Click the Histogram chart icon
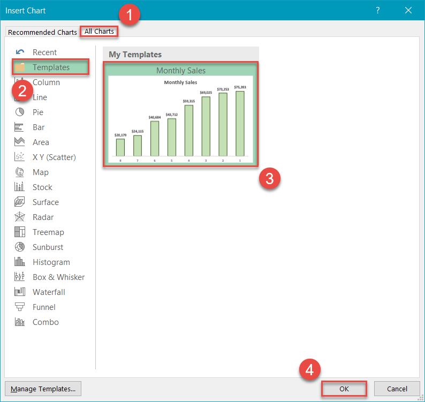Image resolution: width=425 pixels, height=402 pixels. tap(19, 262)
